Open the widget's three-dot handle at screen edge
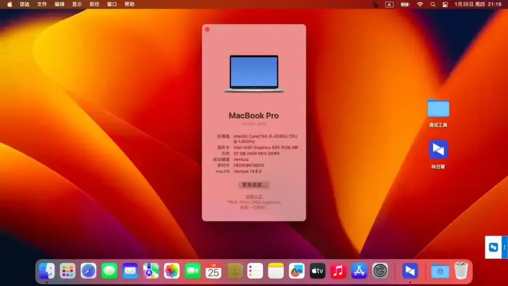508x286 pixels. coord(505,247)
